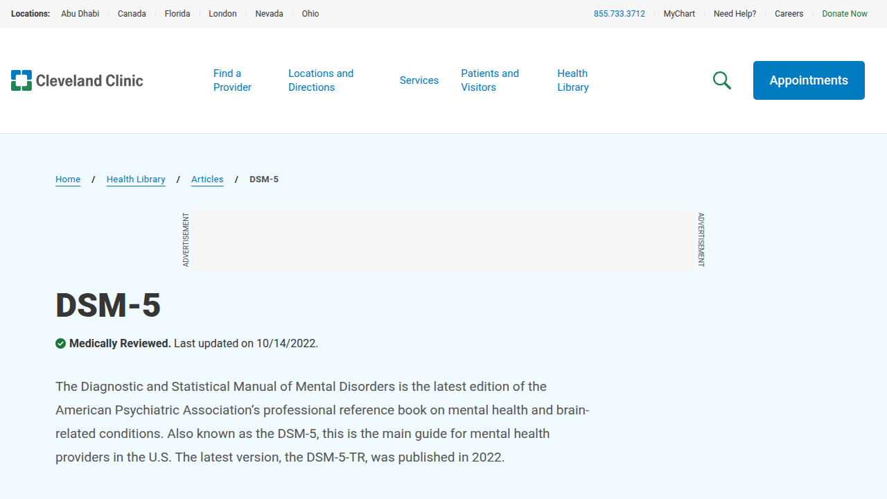Open the Abu Dhabi location link
Image resolution: width=887 pixels, height=499 pixels.
coord(80,14)
